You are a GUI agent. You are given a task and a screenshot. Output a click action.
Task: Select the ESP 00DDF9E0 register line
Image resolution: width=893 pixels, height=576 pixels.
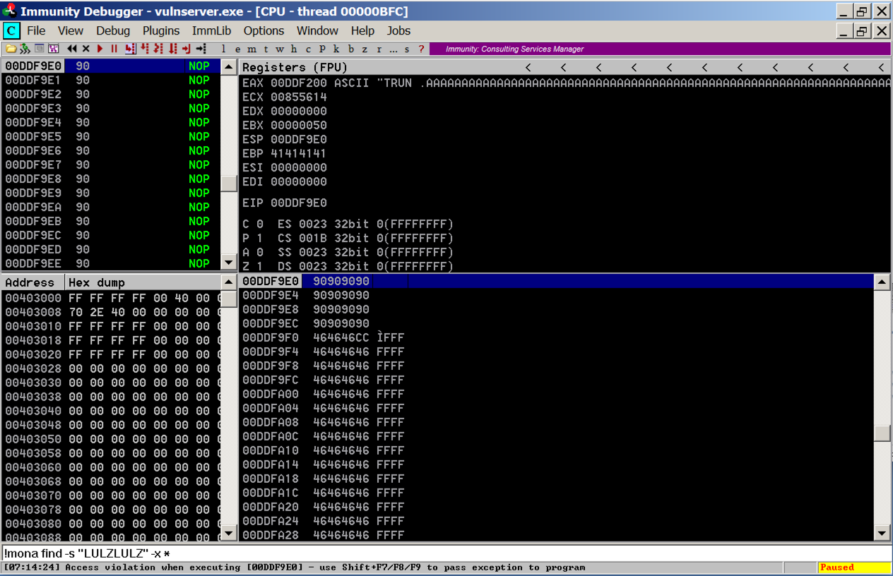[x=285, y=139]
